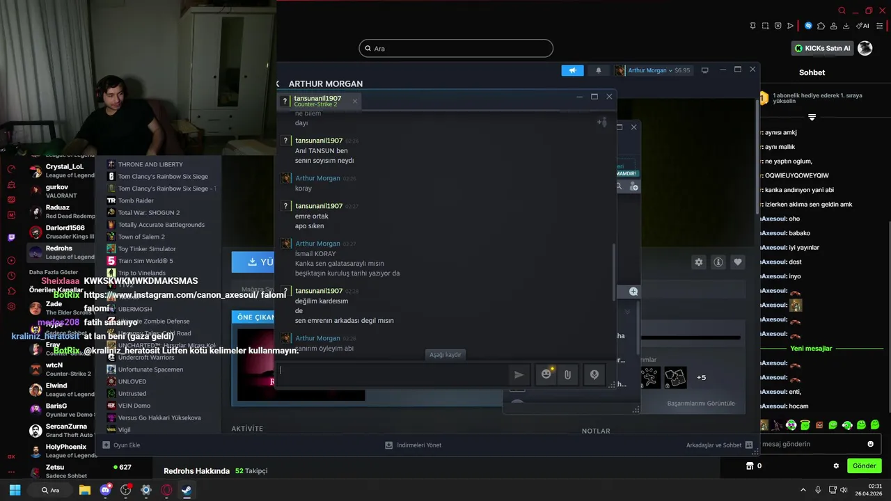Send the Steam chat message arrow

tap(519, 374)
